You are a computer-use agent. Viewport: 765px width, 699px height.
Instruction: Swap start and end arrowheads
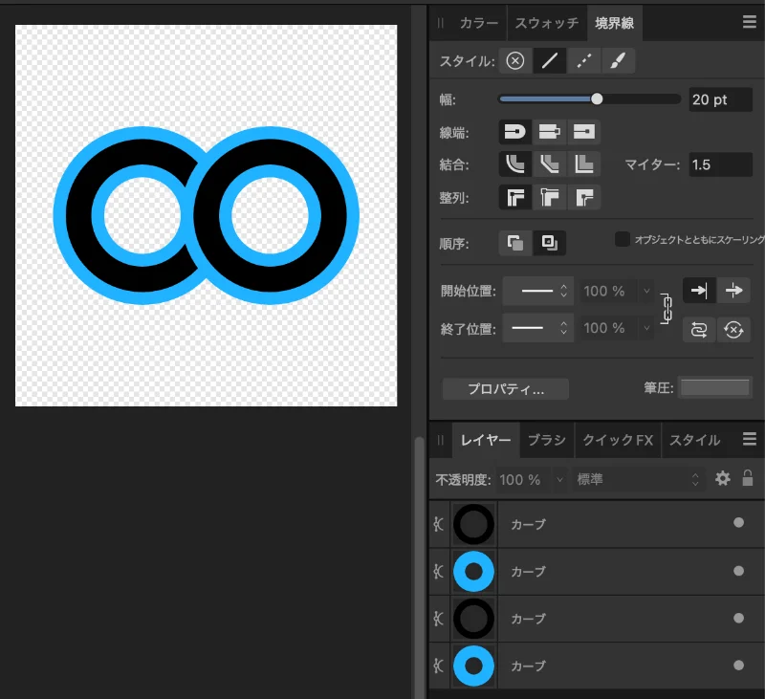coord(699,330)
